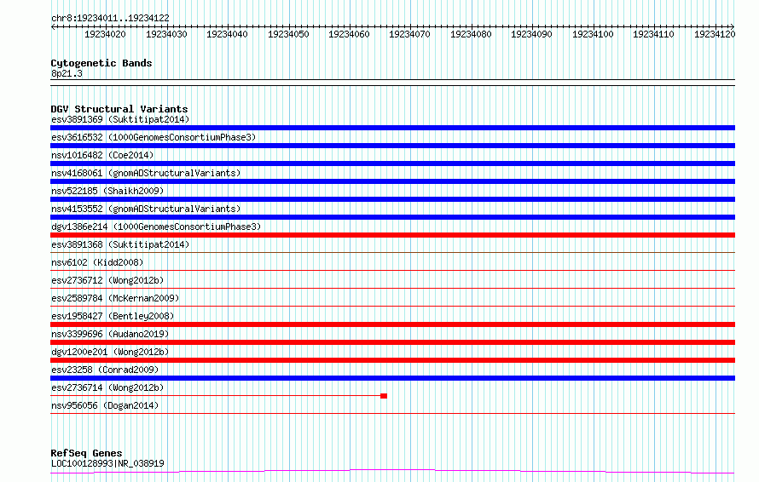Open variant label nsv6102 (Kidd2008)

click(97, 262)
